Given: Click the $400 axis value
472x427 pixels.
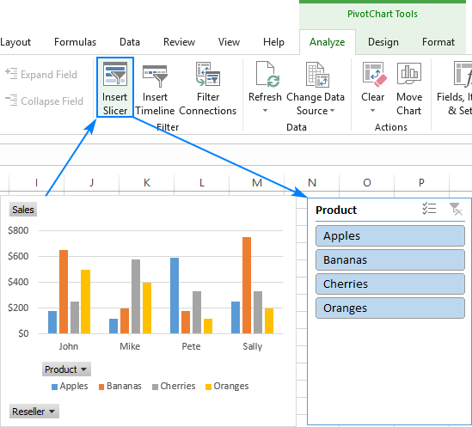Looking at the screenshot, I should tap(18, 282).
